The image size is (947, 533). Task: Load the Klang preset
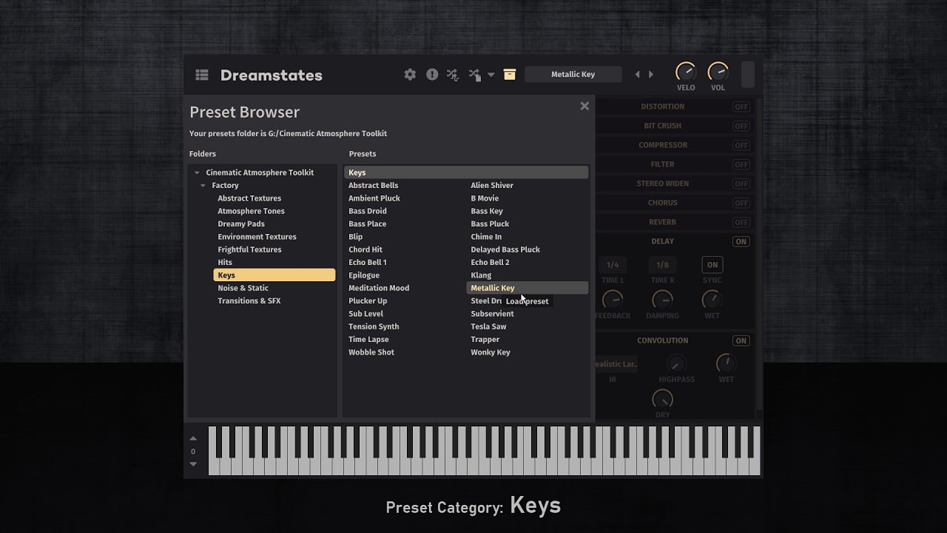[x=481, y=275]
